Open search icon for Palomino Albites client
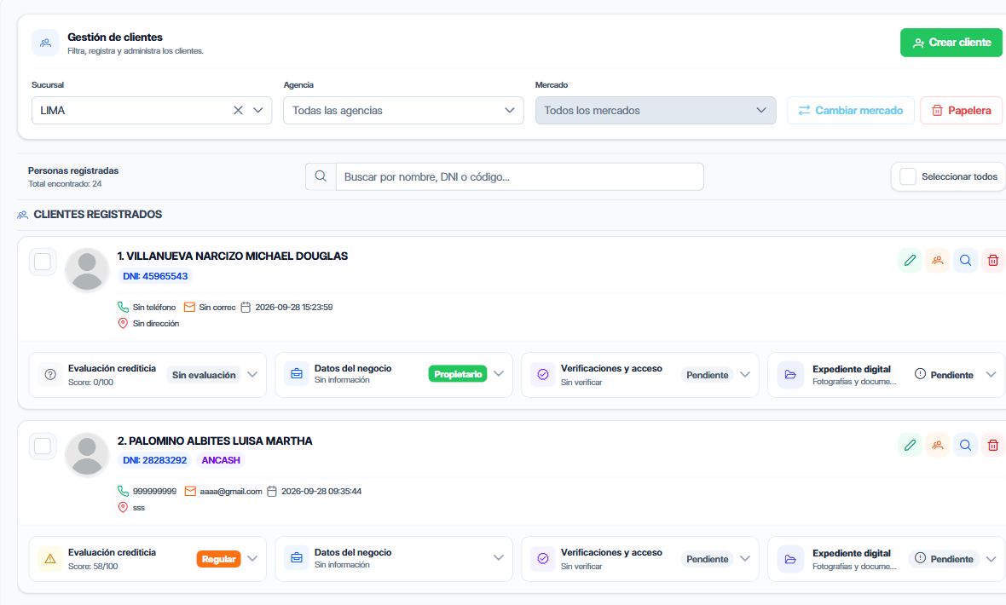 tap(966, 446)
